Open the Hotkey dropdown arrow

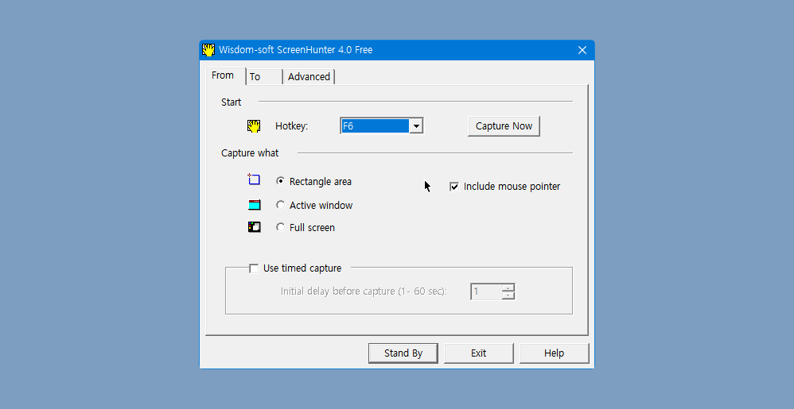(x=416, y=126)
